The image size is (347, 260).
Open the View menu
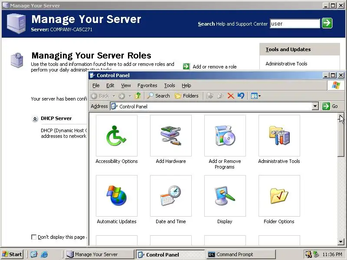(x=126, y=85)
